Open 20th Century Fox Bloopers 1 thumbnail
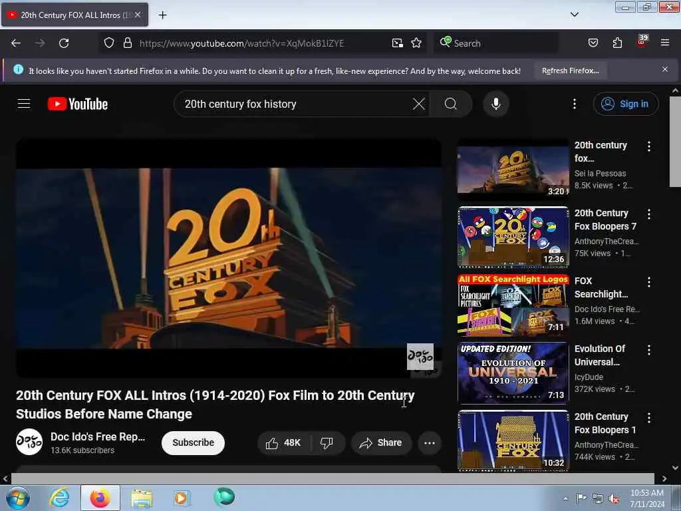 click(513, 440)
